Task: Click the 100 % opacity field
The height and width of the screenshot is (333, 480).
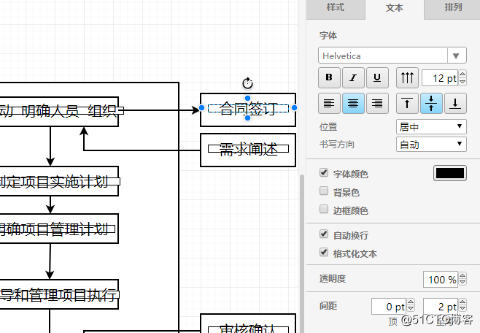Action: pos(441,279)
